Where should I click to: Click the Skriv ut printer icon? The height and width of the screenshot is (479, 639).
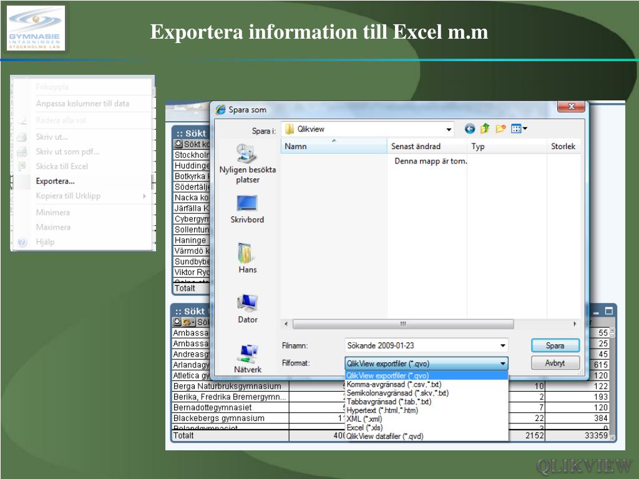tap(22, 137)
